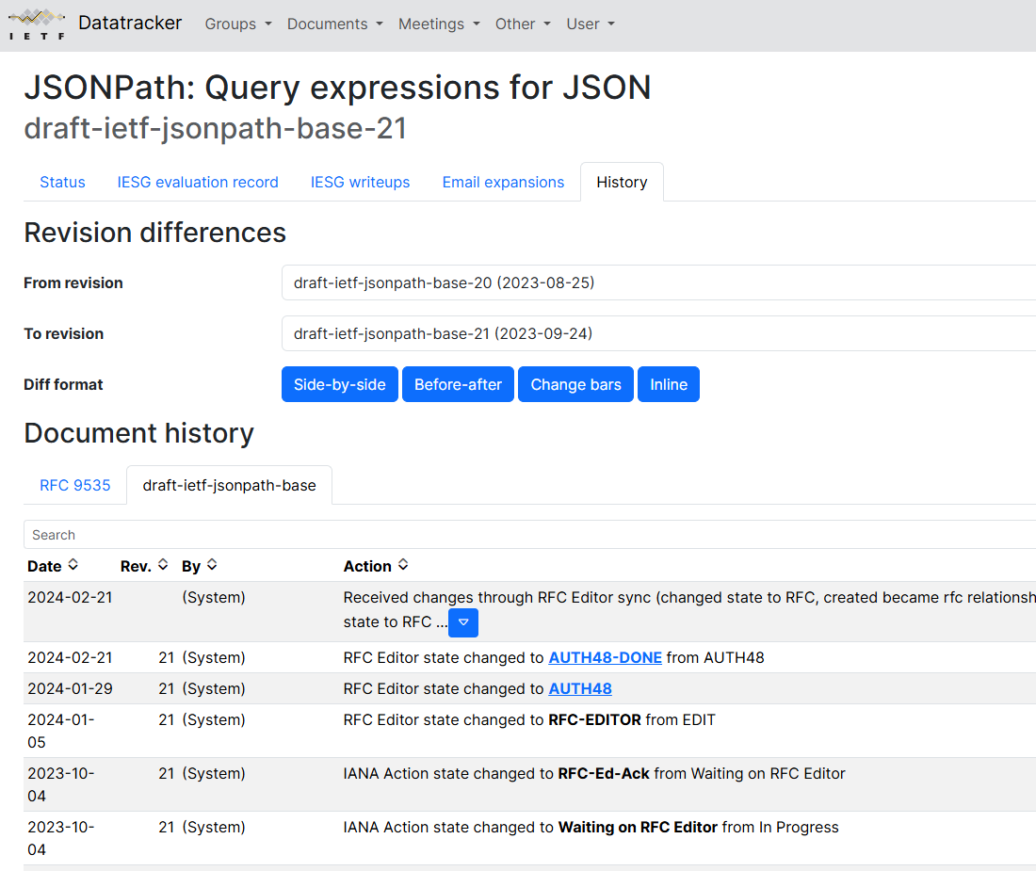Open the To revision select box
This screenshot has height=871, width=1036.
click(658, 333)
